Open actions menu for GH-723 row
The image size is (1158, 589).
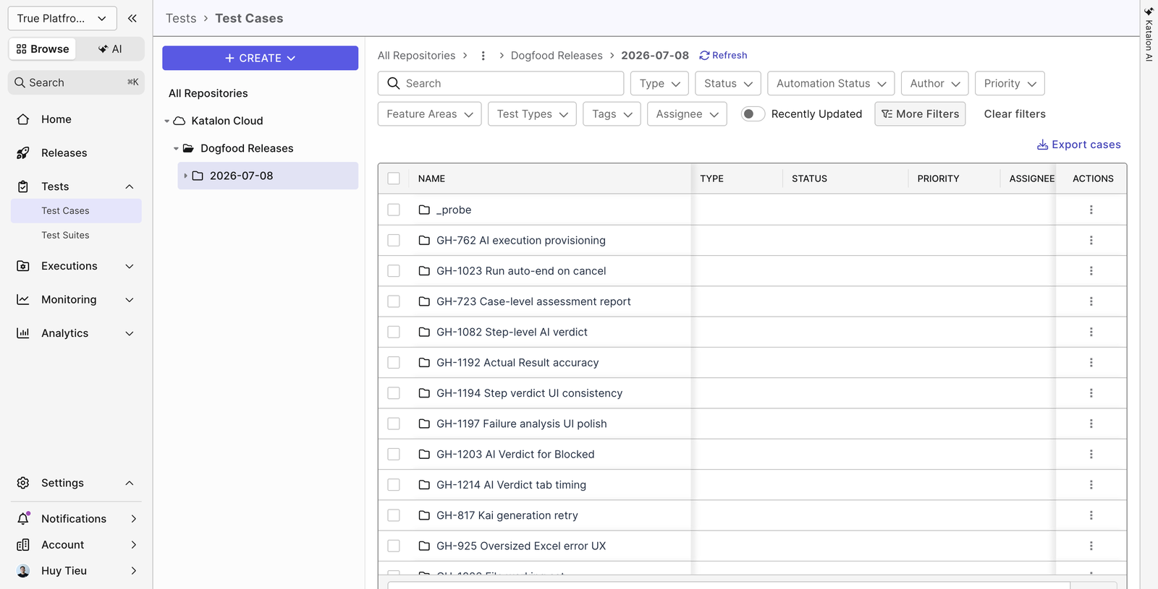1091,301
